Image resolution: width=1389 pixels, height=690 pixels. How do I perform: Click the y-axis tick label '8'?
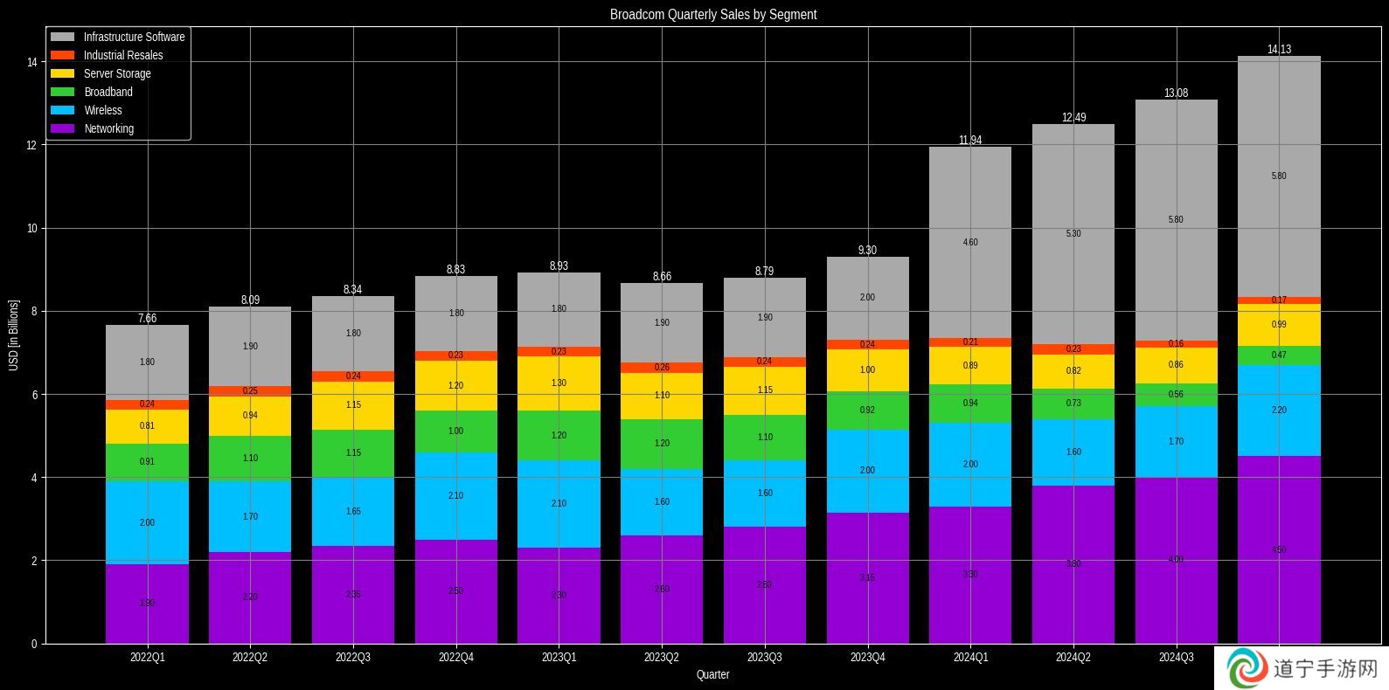click(x=33, y=311)
